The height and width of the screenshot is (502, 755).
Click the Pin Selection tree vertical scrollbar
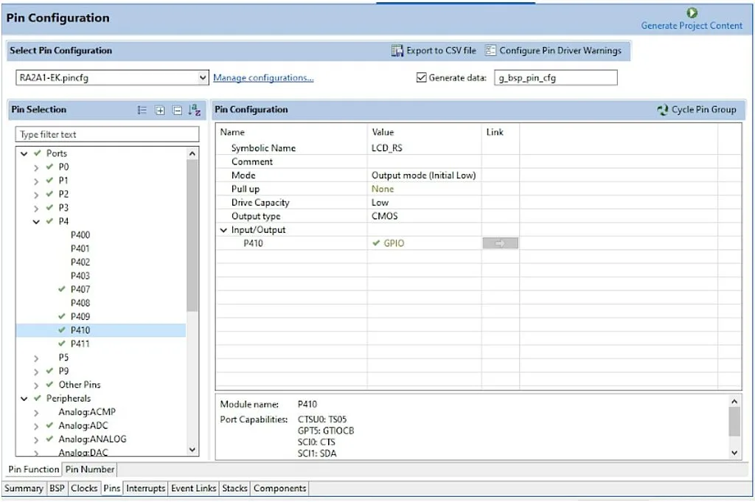tap(192, 236)
